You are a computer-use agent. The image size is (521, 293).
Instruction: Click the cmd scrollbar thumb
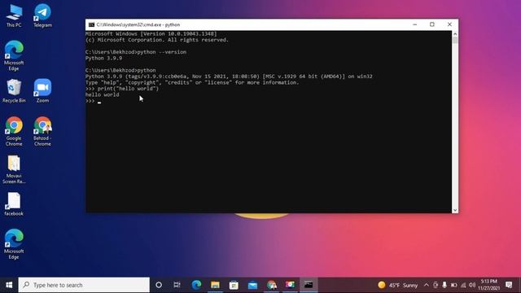(x=455, y=40)
